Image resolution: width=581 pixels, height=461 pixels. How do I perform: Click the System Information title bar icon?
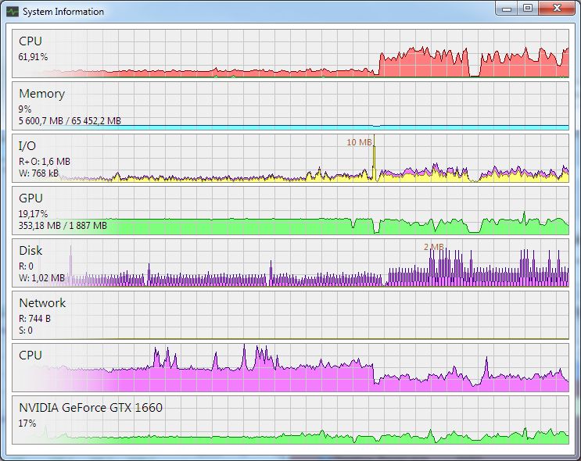tap(13, 12)
